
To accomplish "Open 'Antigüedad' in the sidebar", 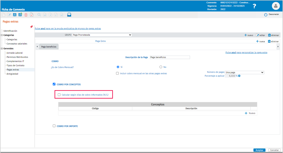I will click(12, 74).
